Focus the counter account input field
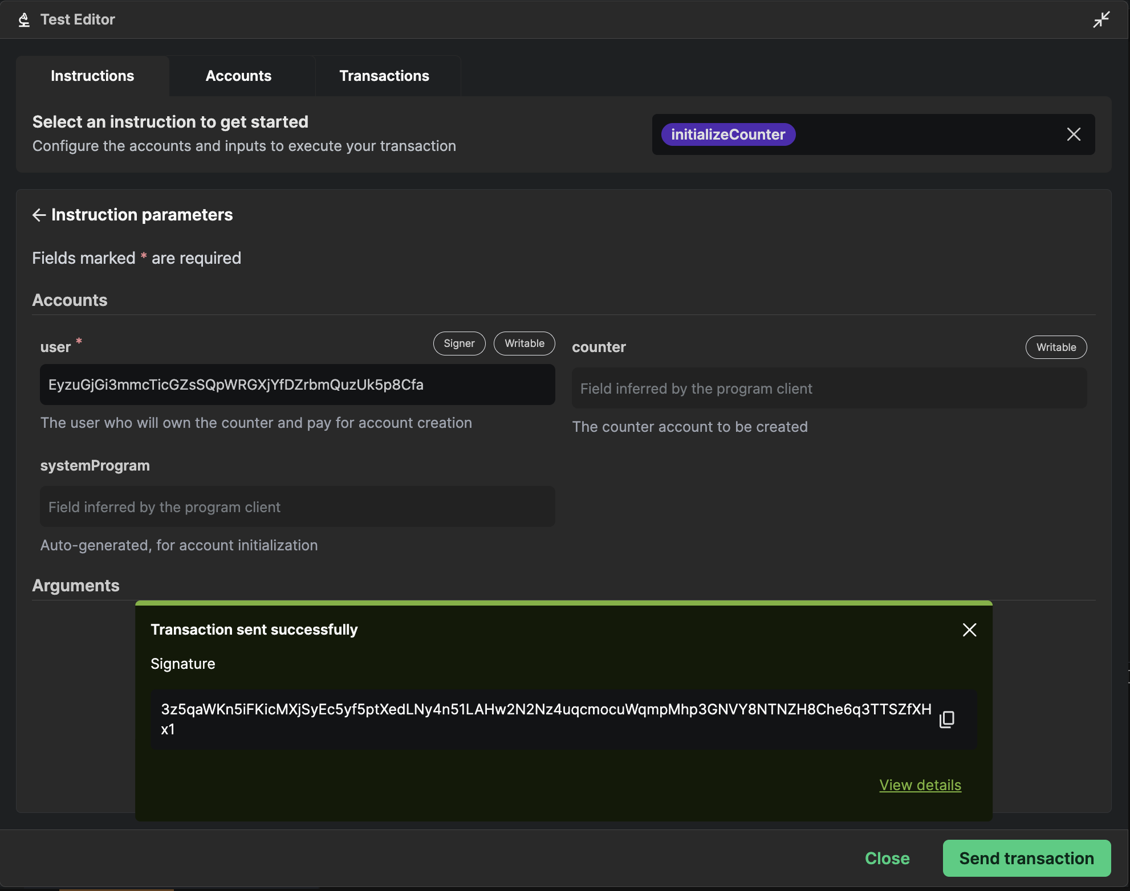Image resolution: width=1130 pixels, height=891 pixels. point(828,388)
